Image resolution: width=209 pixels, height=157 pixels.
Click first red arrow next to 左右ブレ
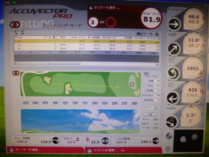click(78, 139)
